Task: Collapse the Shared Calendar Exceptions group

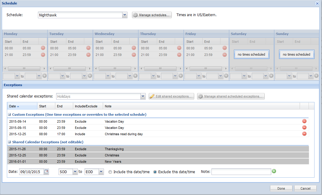Action: coord(10,142)
